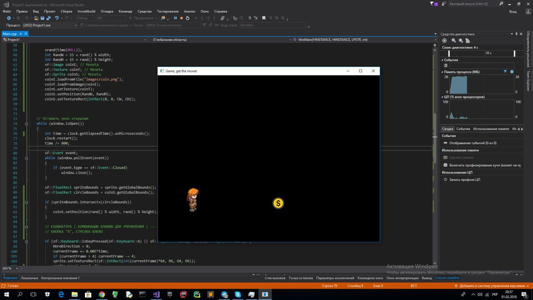Screen dimensions: 533x300
Task: Pin the Diagnostic Tools panel
Action: click(x=516, y=34)
